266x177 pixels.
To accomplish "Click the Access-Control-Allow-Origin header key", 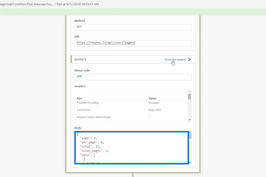I will pos(94,117).
